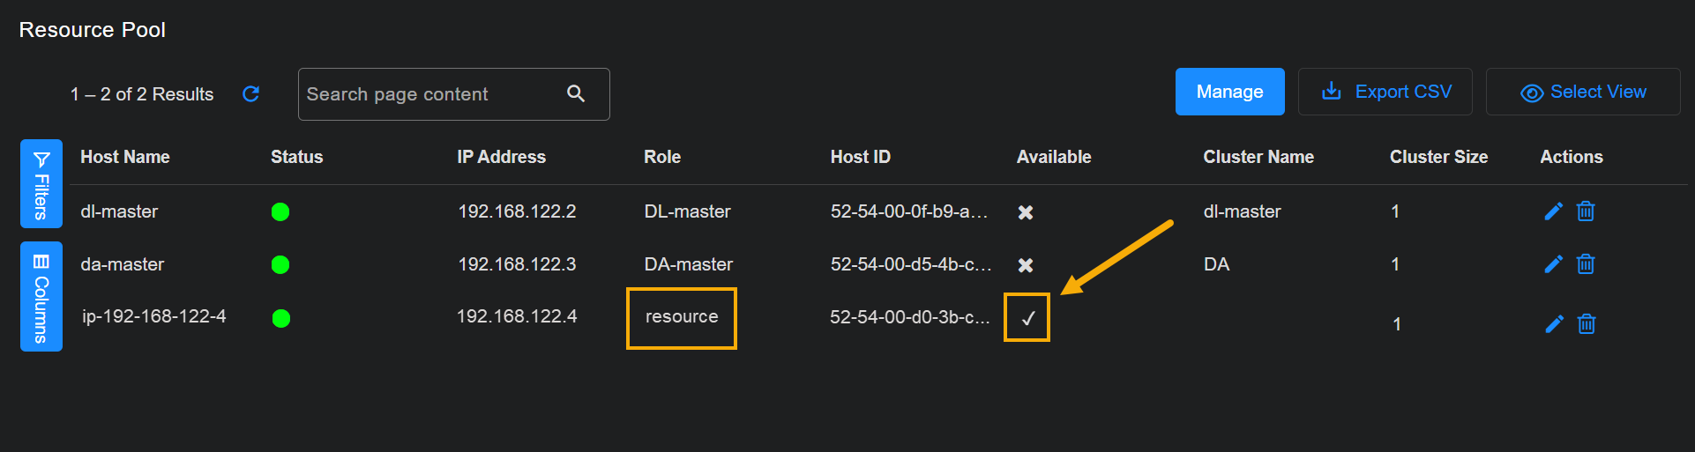This screenshot has width=1695, height=452.
Task: Click the green status dot for dl-master
Action: 280,212
